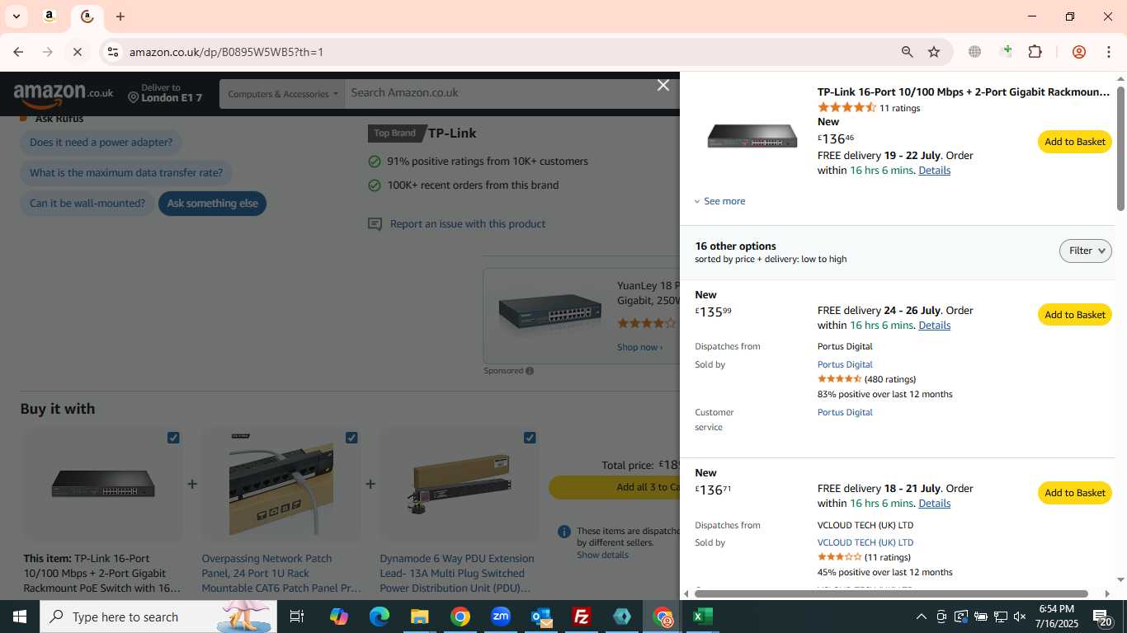Open the browser zoom magnifier icon
1127x633 pixels.
pos(908,52)
